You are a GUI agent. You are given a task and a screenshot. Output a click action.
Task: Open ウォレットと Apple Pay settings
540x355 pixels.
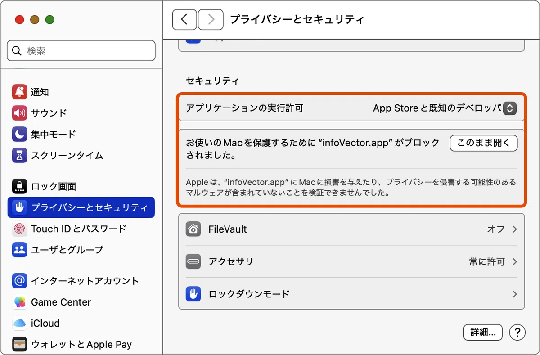coord(81,344)
